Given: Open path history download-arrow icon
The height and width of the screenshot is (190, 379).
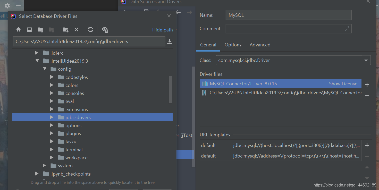Looking at the screenshot, I should coord(170,41).
